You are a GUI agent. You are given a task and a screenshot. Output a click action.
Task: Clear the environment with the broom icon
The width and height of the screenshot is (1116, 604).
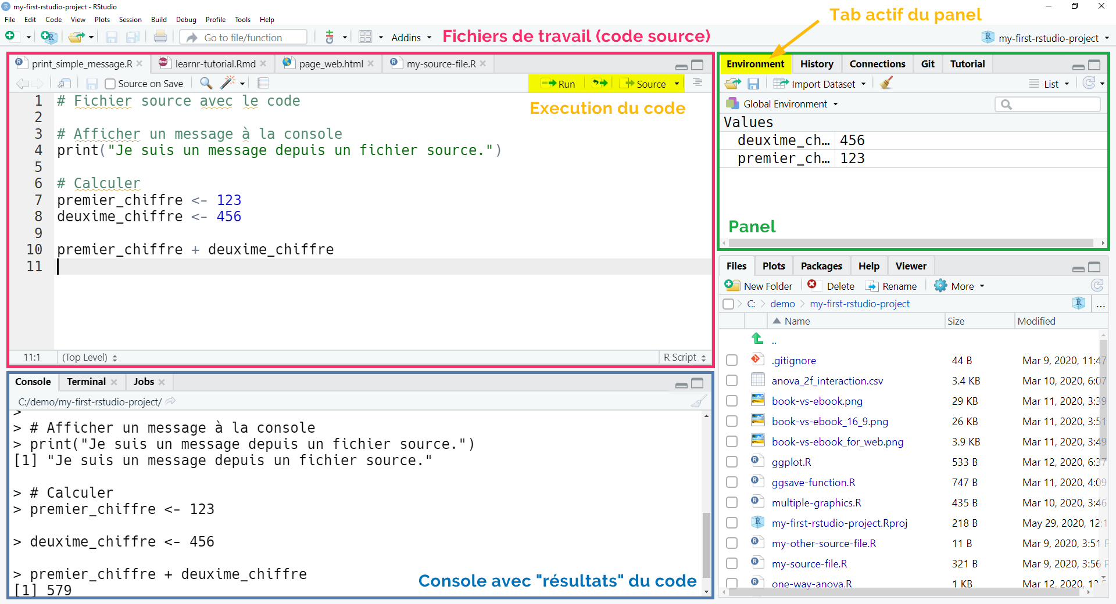tap(886, 84)
